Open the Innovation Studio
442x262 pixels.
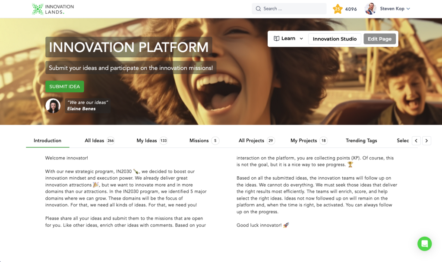335,38
